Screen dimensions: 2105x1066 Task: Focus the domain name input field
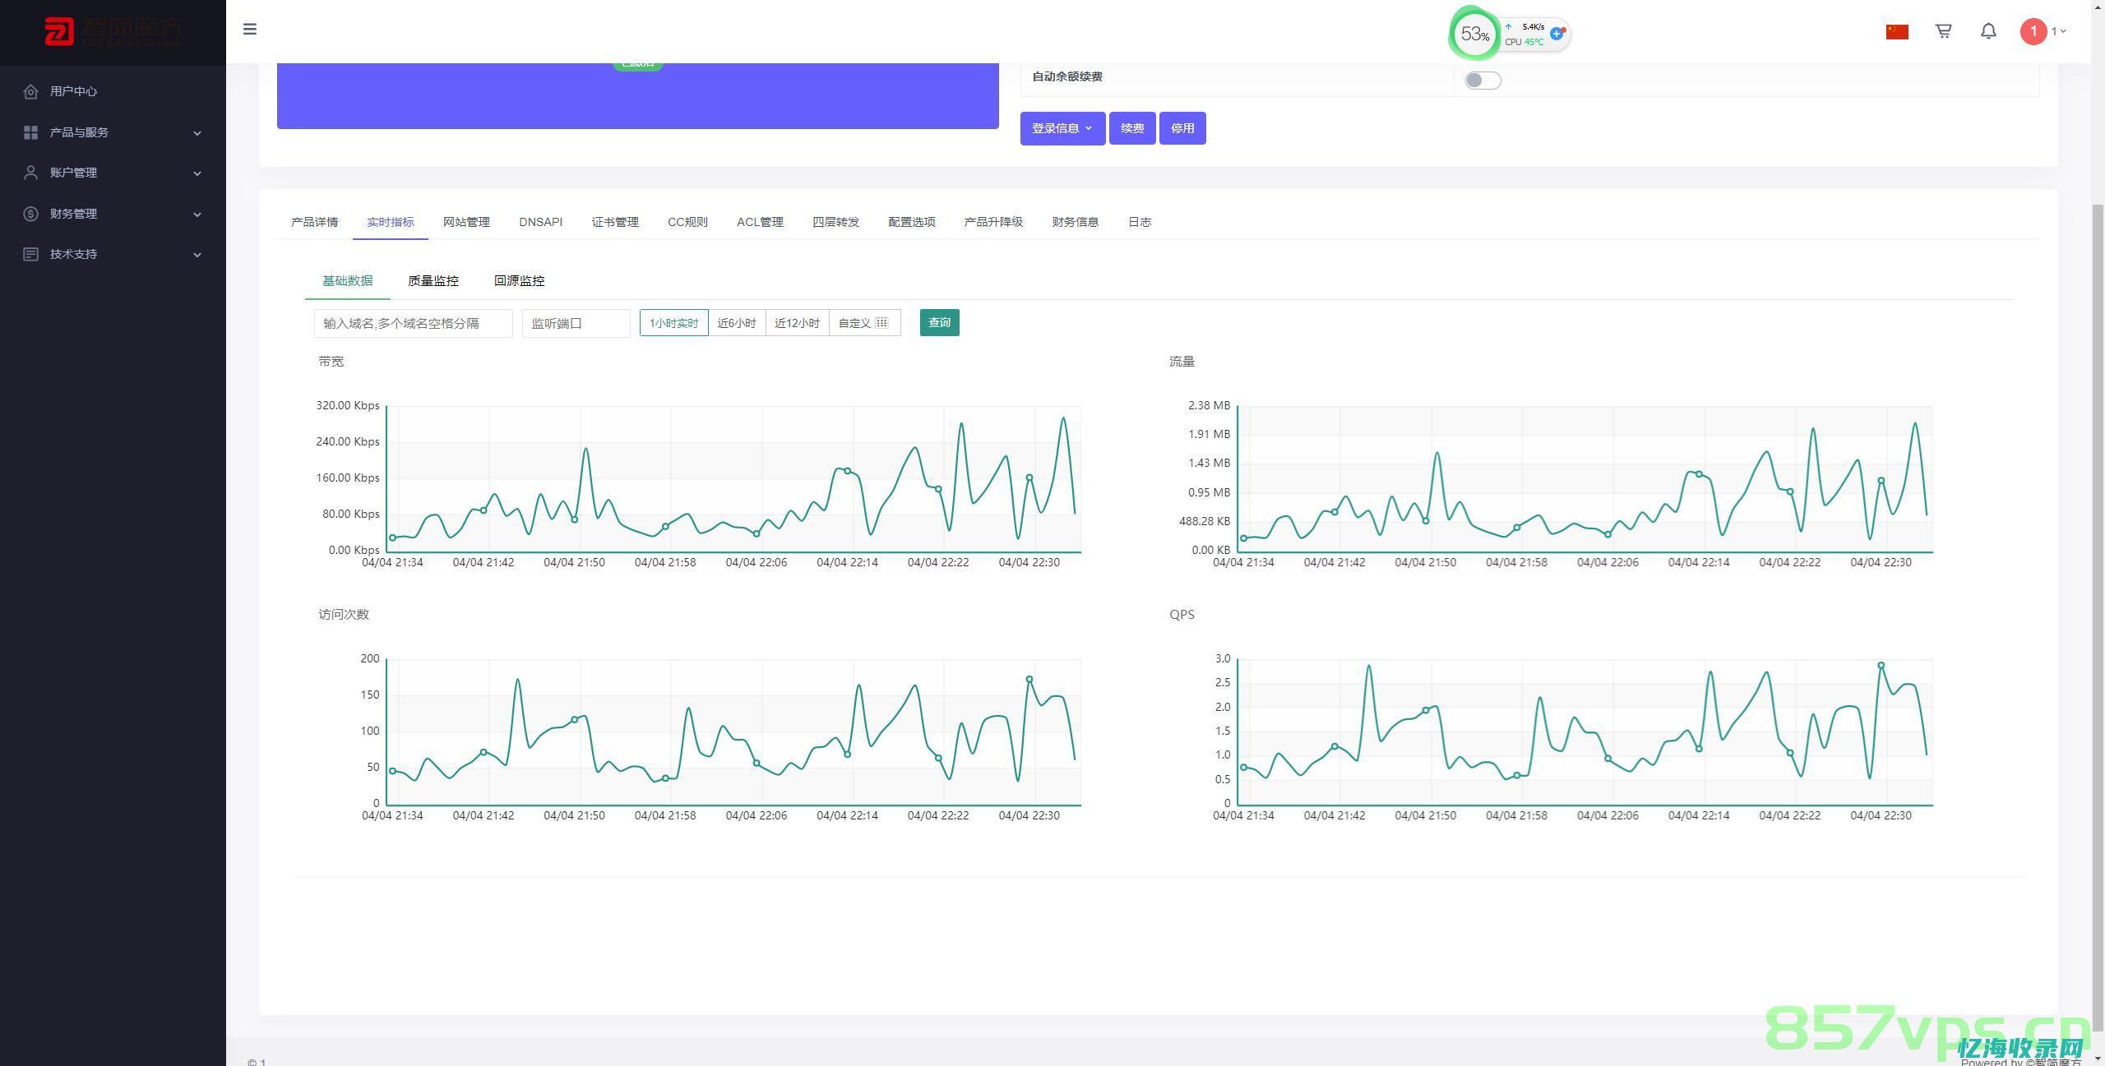(x=413, y=323)
